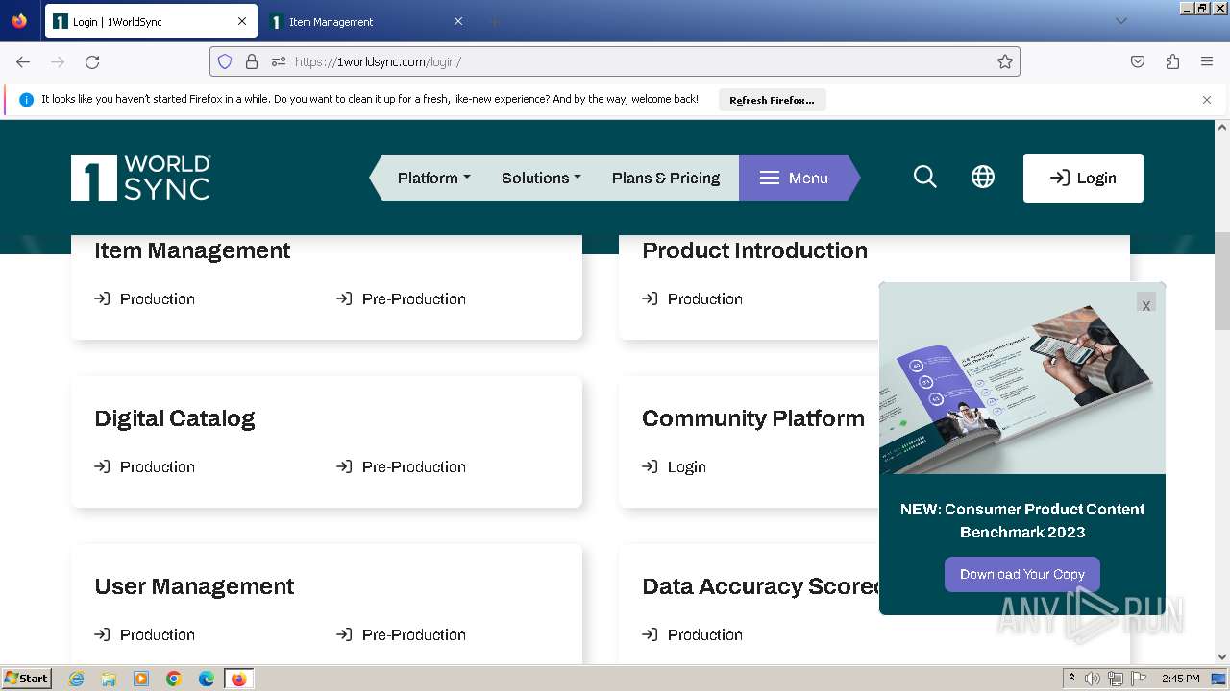Viewport: 1230px width, 691px height.
Task: Open Digital Catalog Pre-Production login
Action: (x=401, y=466)
